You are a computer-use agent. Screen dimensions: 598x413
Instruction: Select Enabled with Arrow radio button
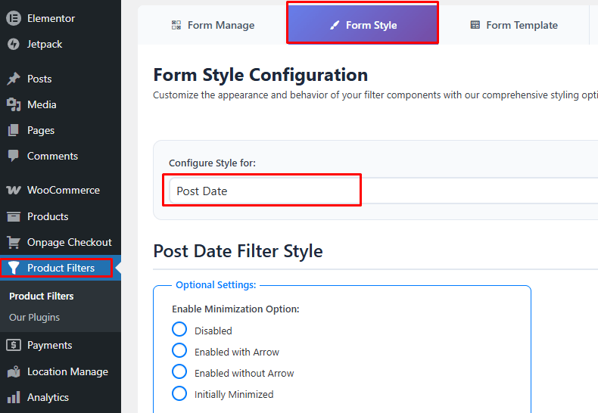(x=179, y=350)
